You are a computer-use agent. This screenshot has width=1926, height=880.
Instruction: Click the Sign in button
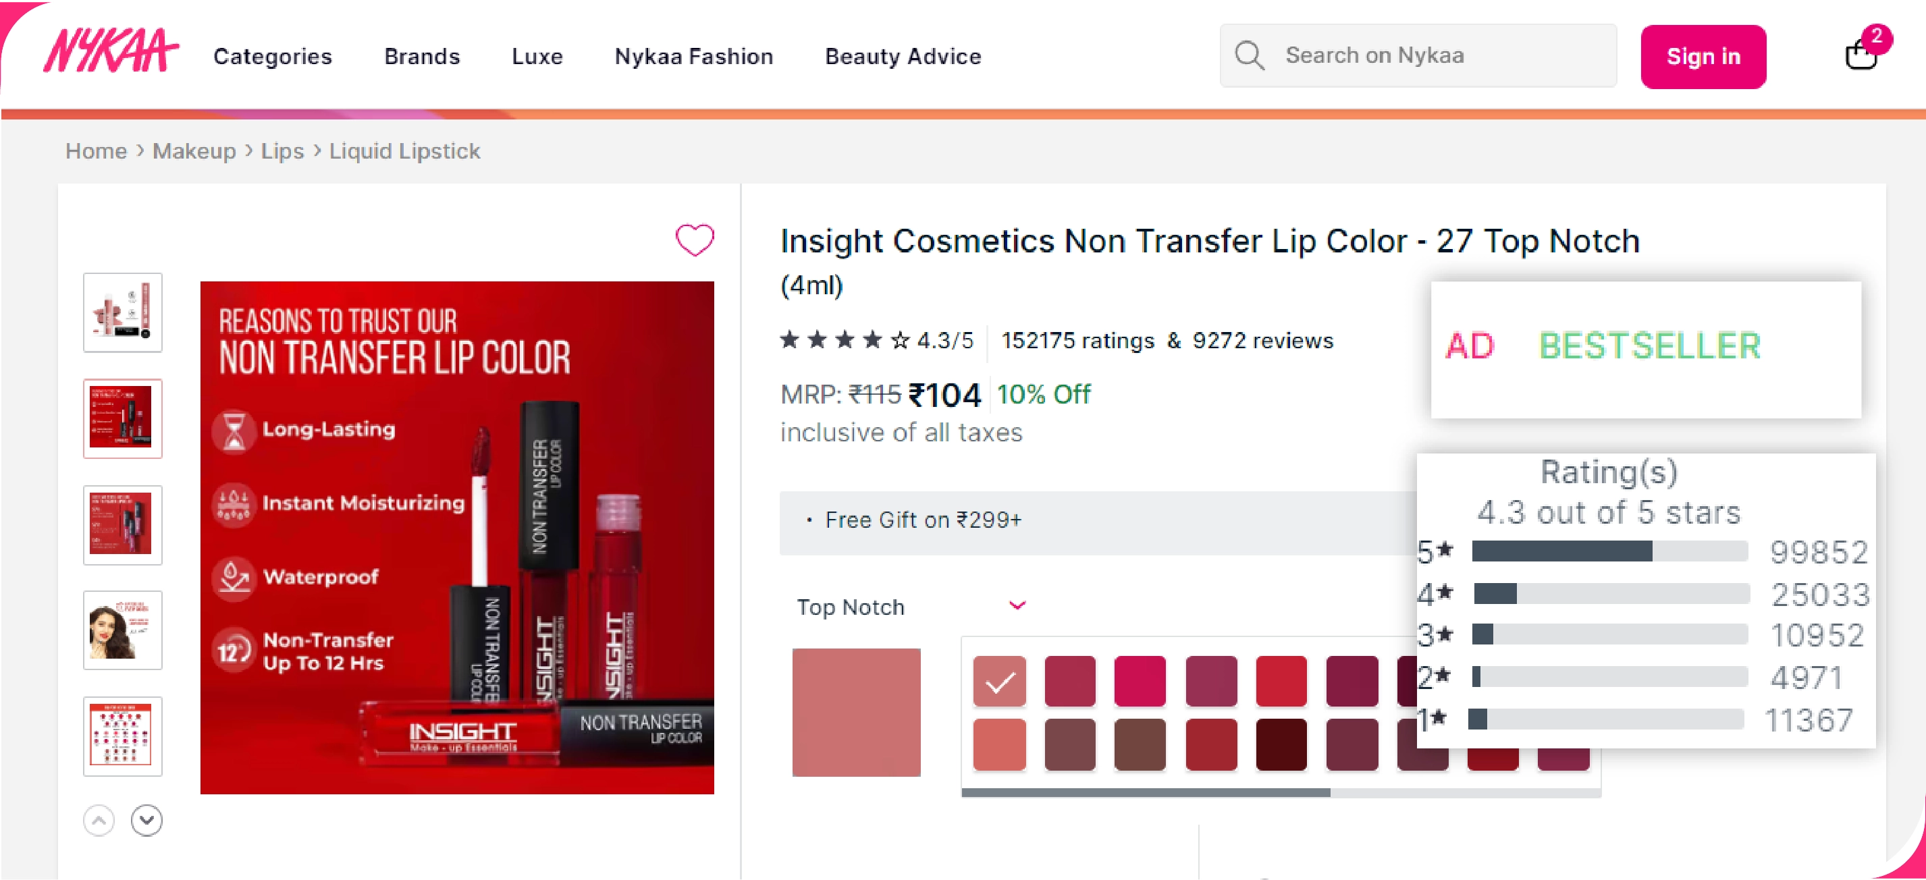coord(1703,56)
